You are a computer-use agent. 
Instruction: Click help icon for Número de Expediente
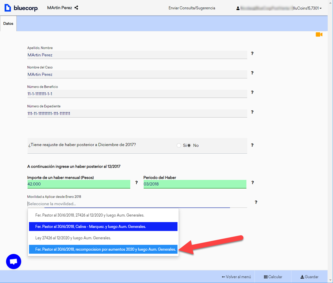point(252,112)
